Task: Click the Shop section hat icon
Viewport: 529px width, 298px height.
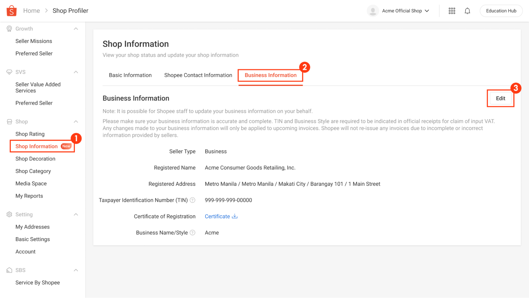Action: [x=9, y=121]
